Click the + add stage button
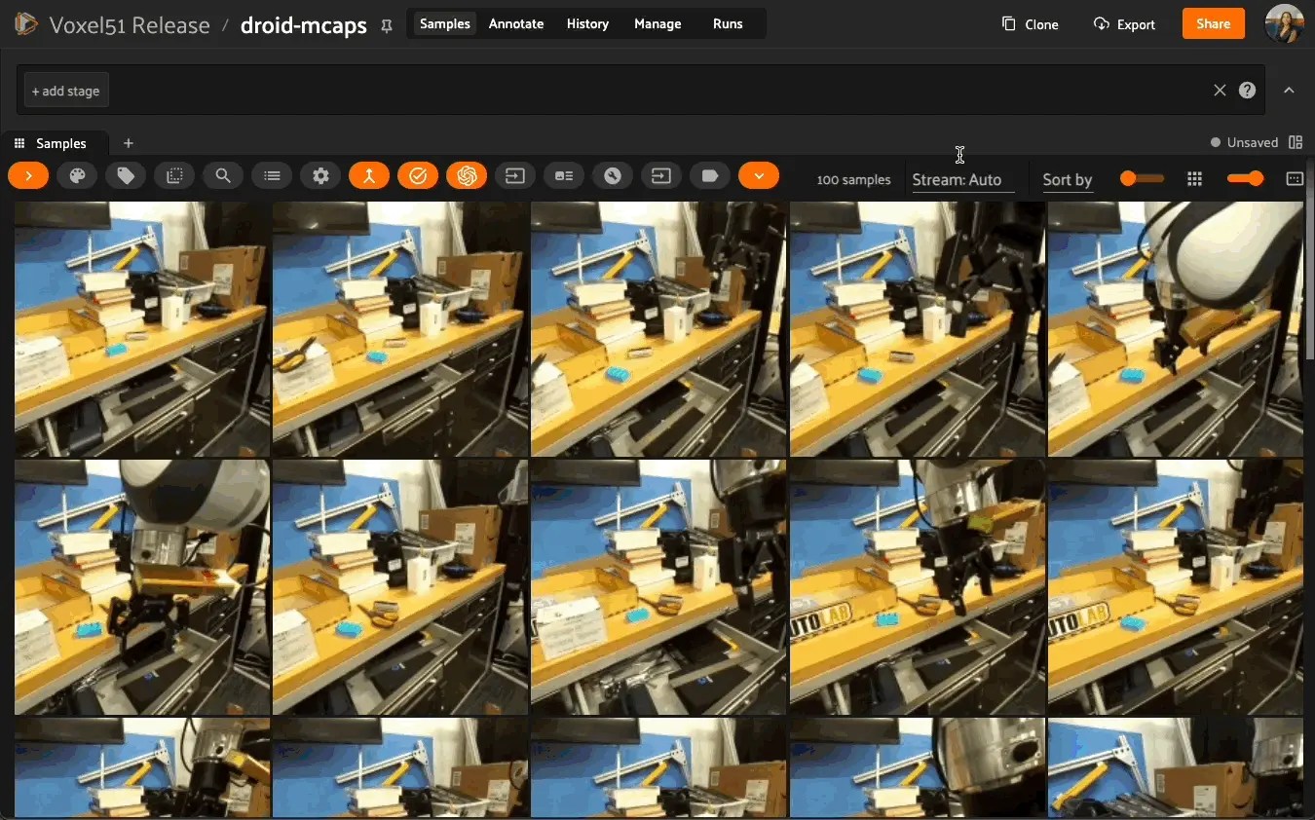 click(x=66, y=91)
